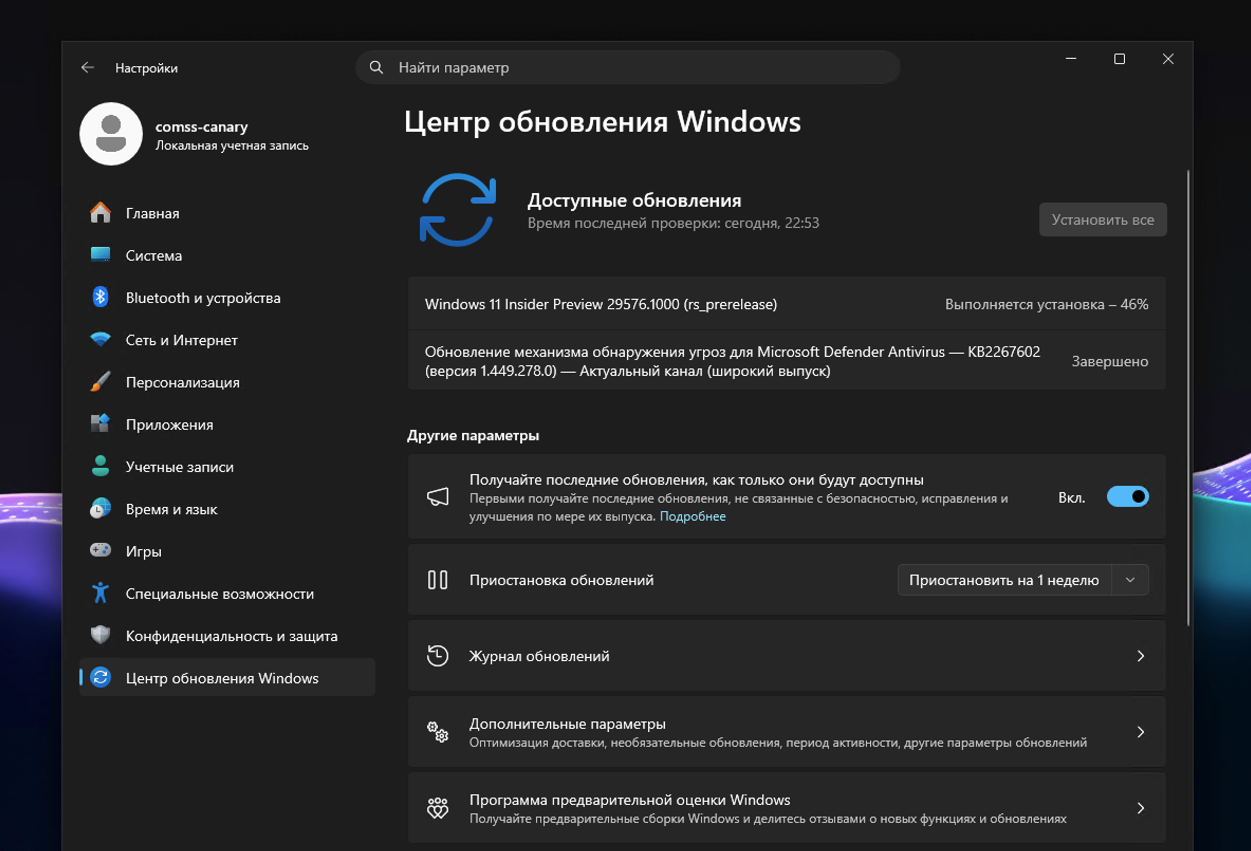Click the Система monitor icon
1251x851 pixels.
[x=100, y=255]
